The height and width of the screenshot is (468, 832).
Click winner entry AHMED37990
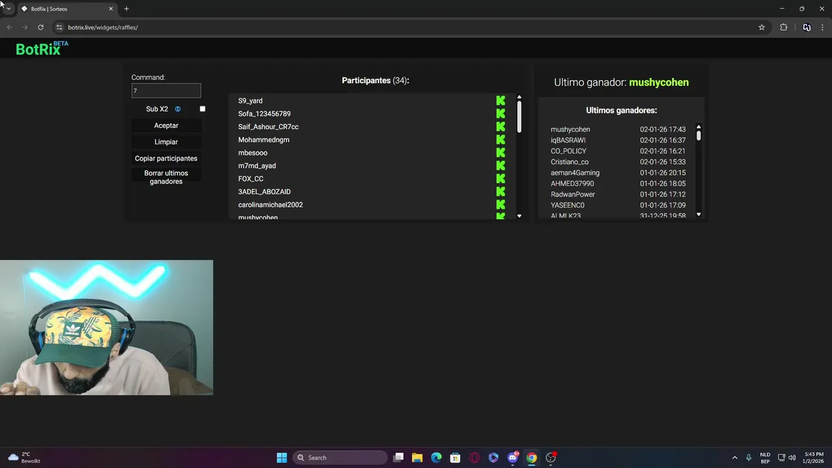(572, 183)
